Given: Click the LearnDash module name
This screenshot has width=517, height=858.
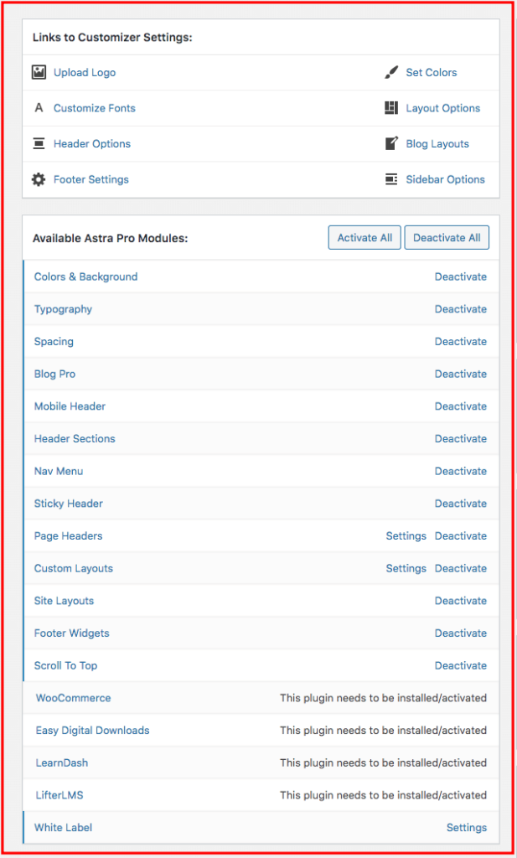Looking at the screenshot, I should (x=62, y=762).
